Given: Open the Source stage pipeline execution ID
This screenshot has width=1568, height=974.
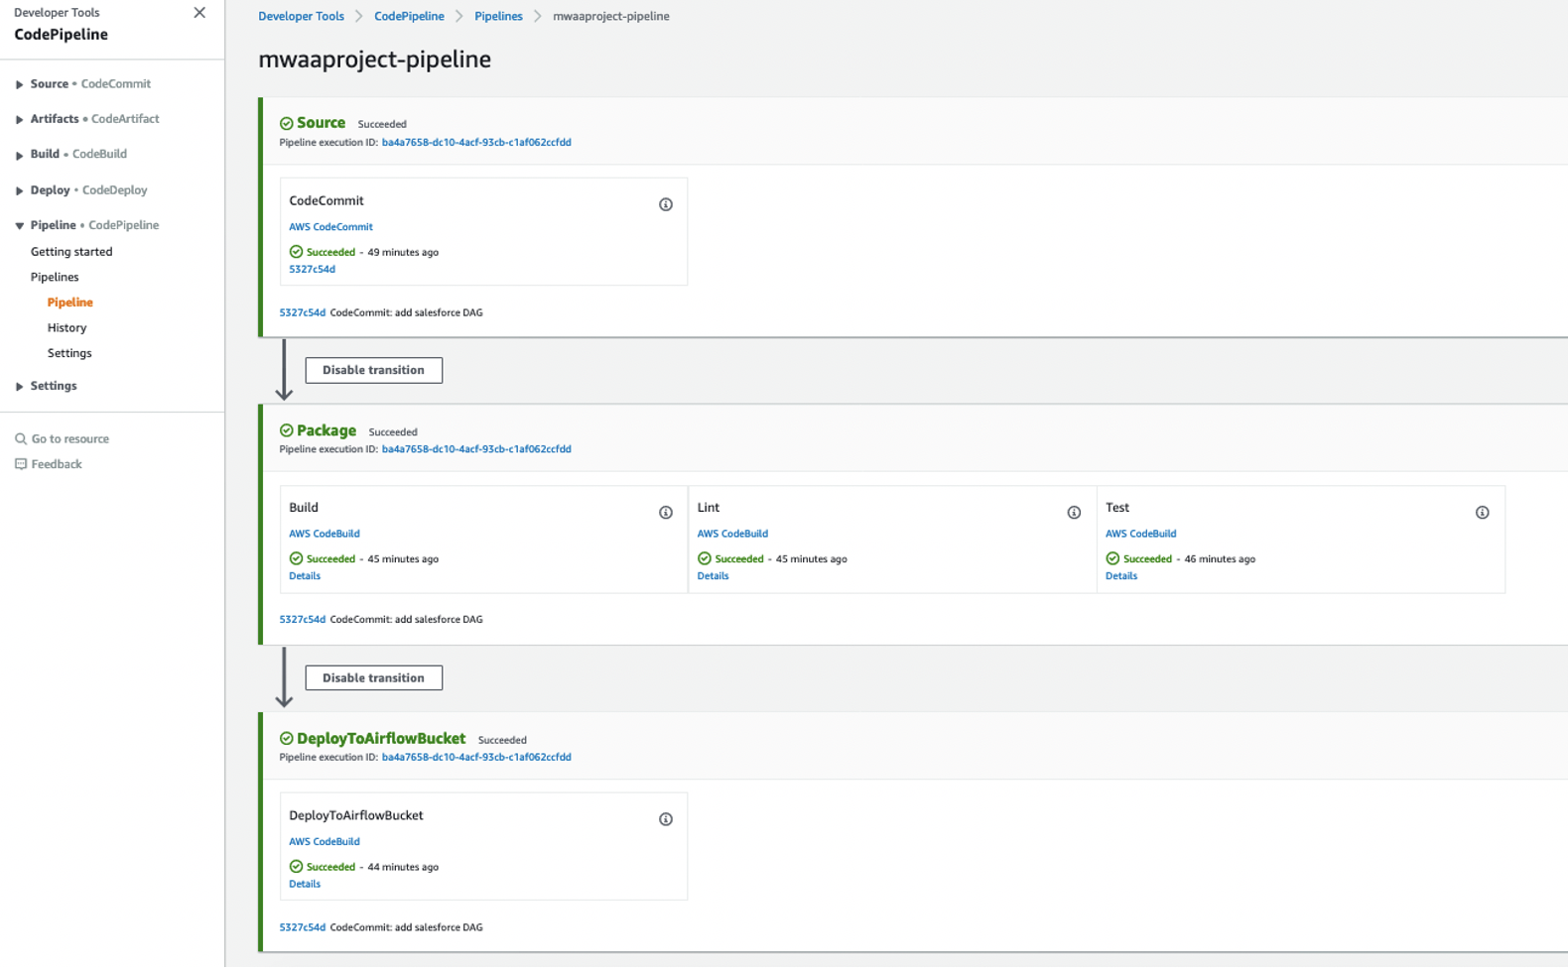Looking at the screenshot, I should [476, 142].
